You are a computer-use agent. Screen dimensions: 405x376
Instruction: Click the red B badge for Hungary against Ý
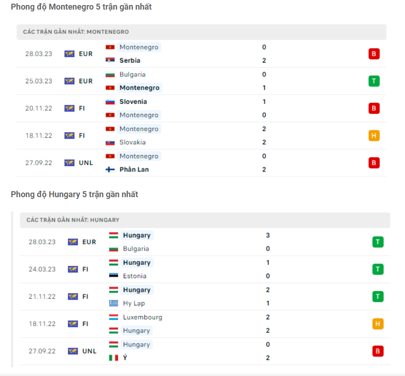coord(378,351)
